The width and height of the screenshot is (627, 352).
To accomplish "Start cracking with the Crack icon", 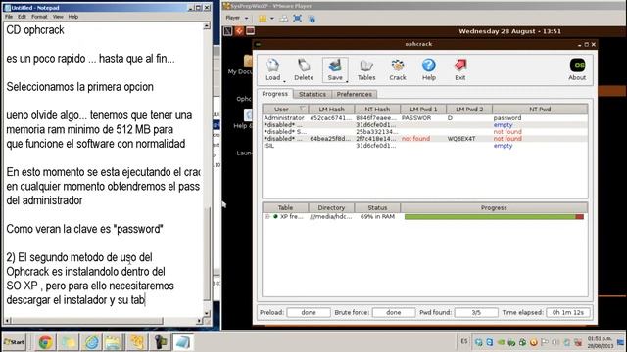I will 398,69.
